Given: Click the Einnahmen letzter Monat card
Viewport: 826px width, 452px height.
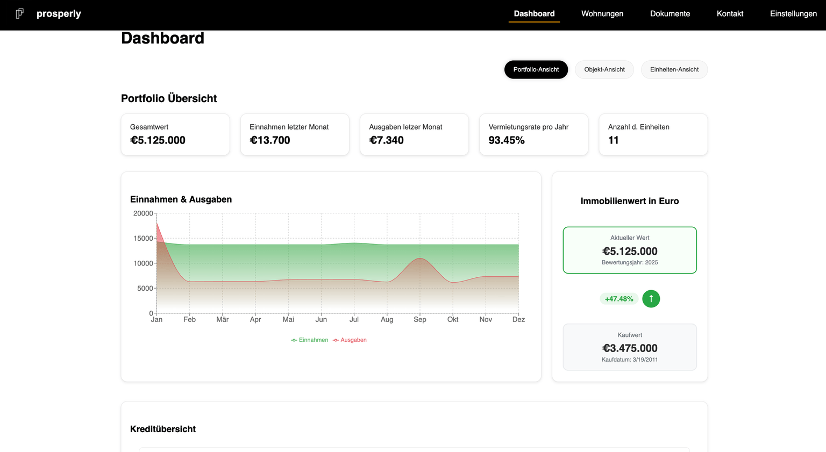Looking at the screenshot, I should [295, 134].
